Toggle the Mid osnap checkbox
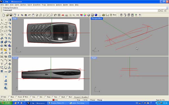Viewport: 169px width, 105px height. coord(24,97)
